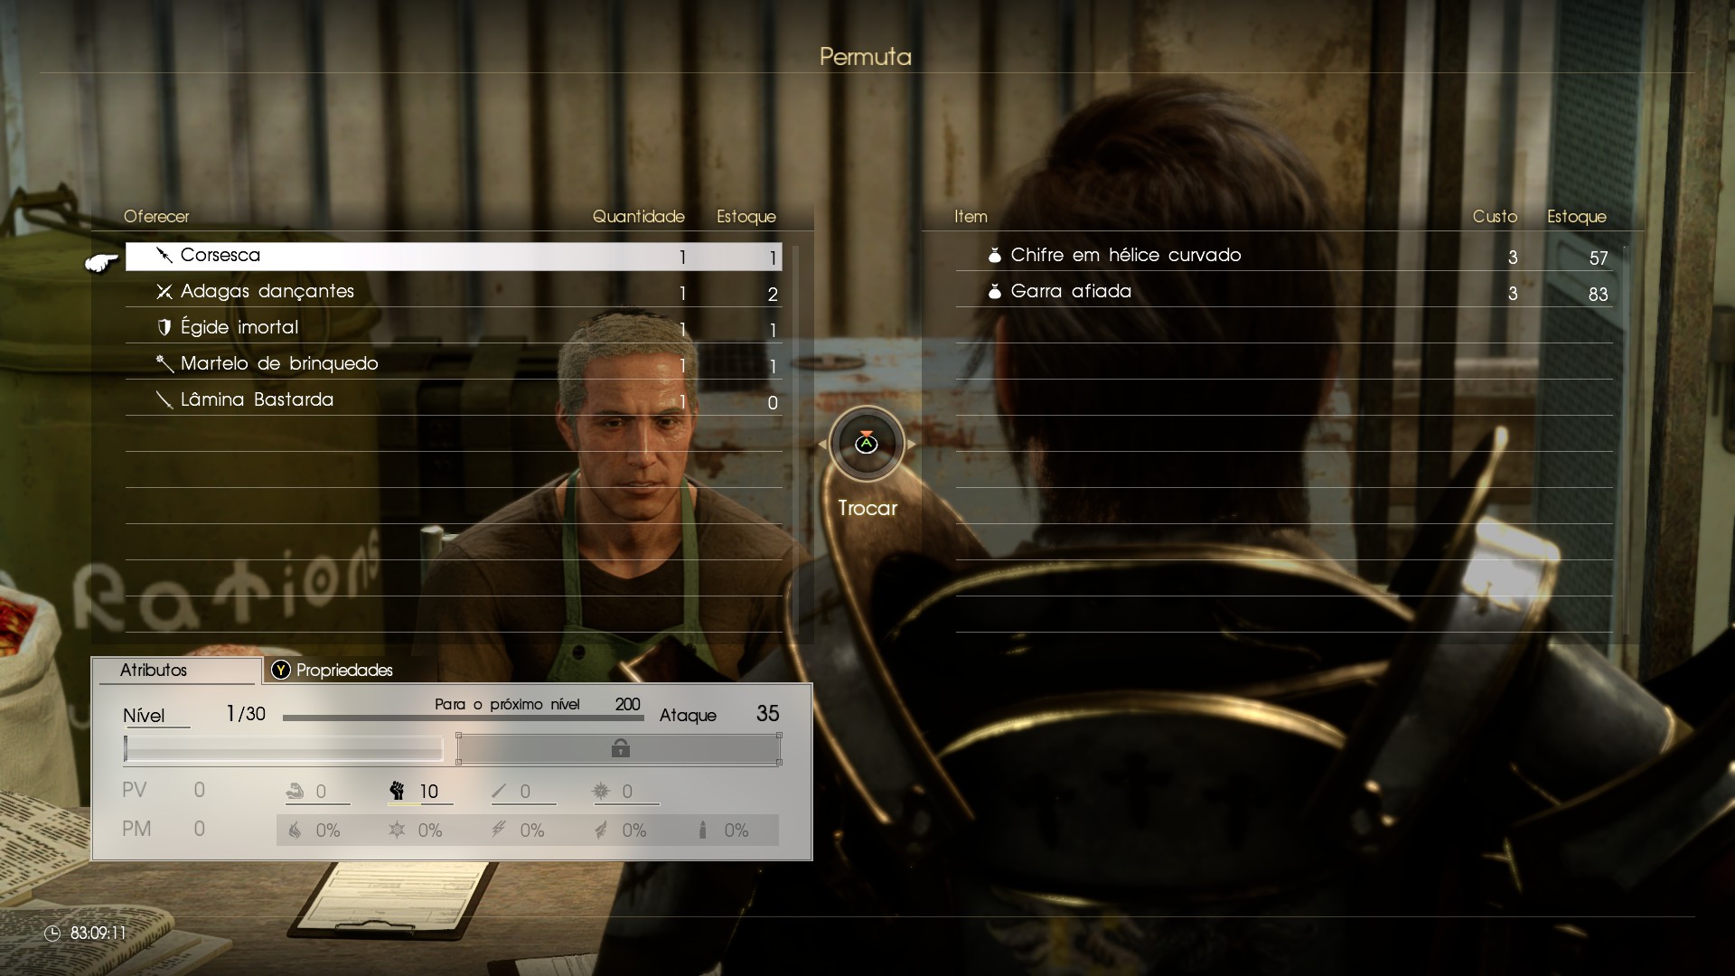Click the locked upgrade slot

click(x=620, y=748)
